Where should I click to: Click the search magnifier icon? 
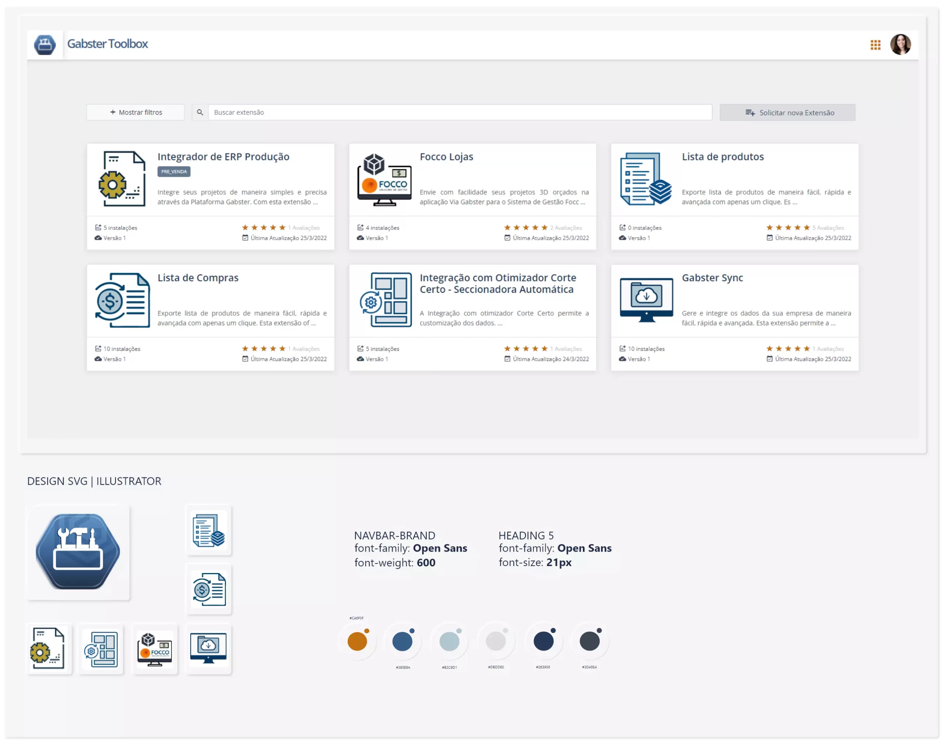199,113
